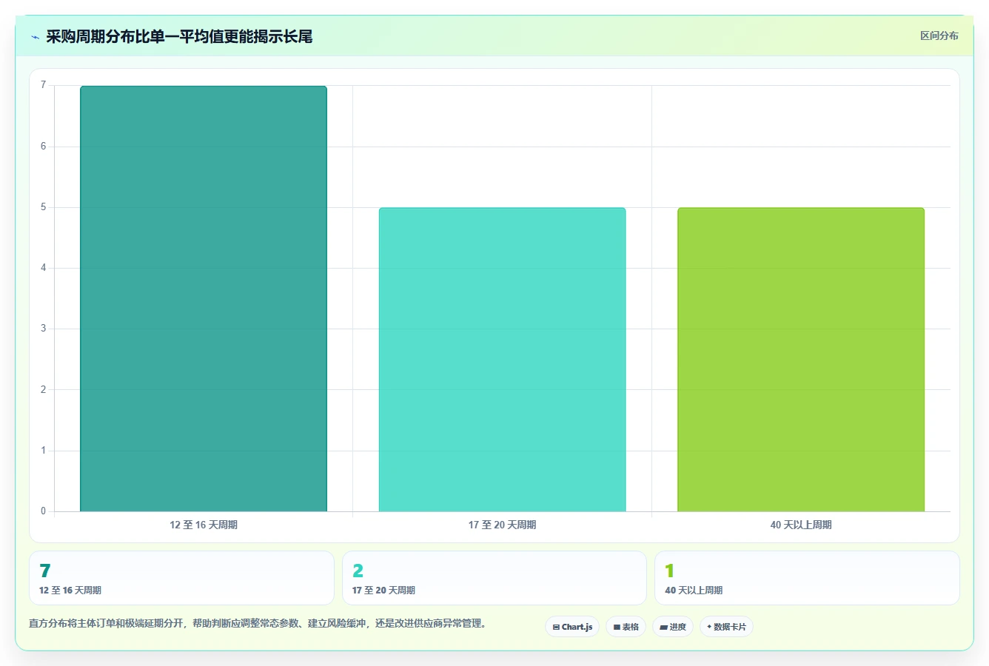Open the data card showing value 2
This screenshot has height=666, width=989.
tap(494, 578)
